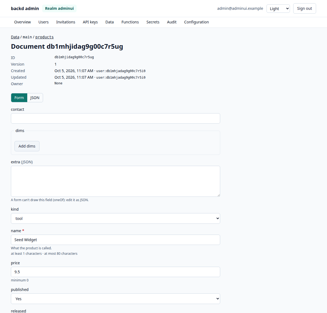Go to the Users section
Viewport: 327px width, 313px height.
(x=44, y=22)
